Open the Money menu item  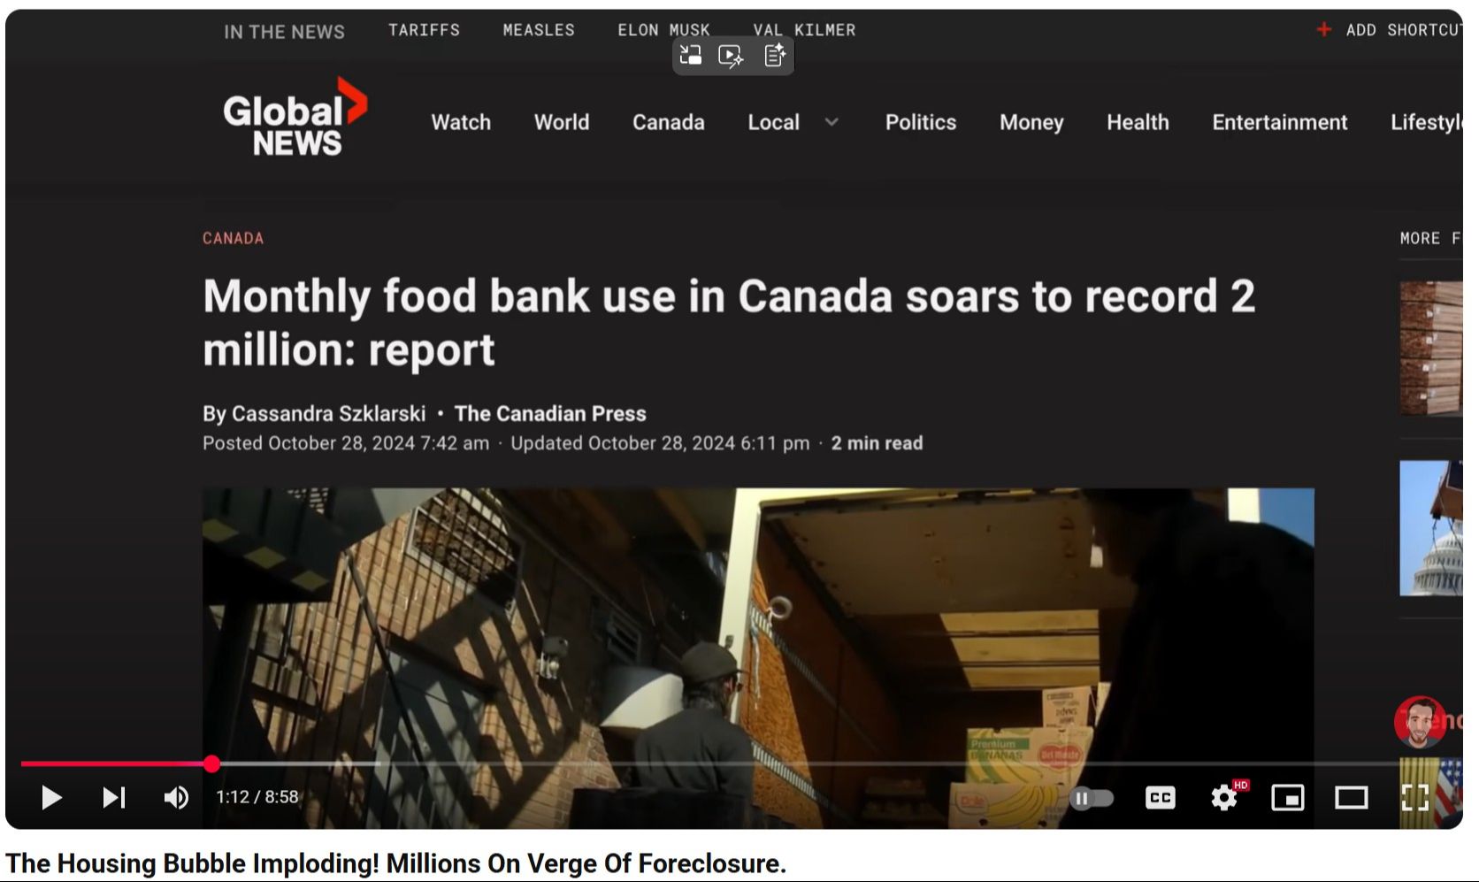pos(1031,122)
